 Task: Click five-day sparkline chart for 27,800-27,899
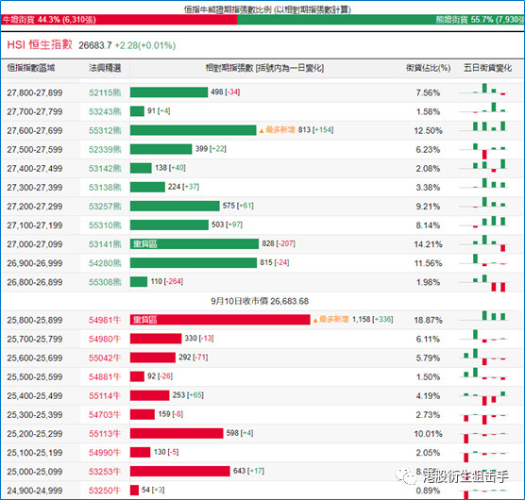(484, 90)
